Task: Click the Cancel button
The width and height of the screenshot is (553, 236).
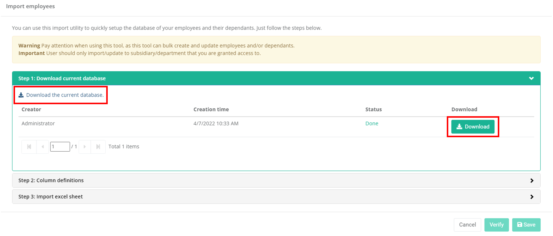Action: (x=467, y=225)
